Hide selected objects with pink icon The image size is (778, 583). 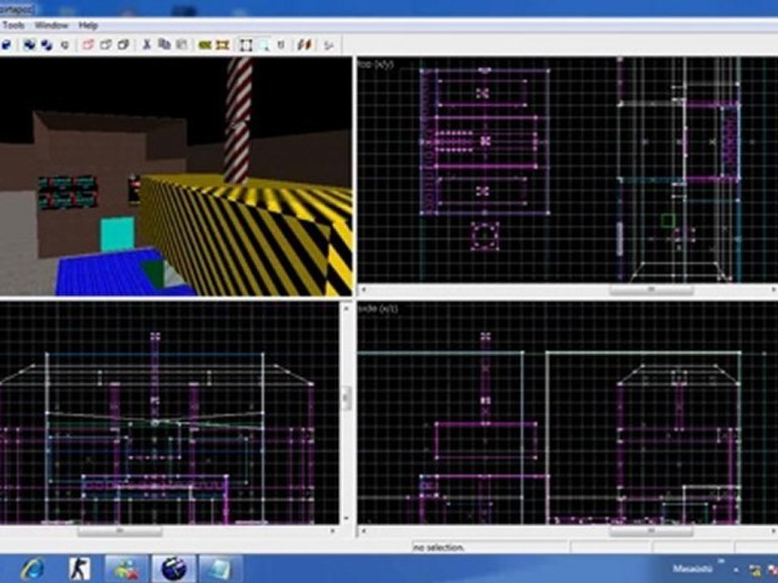88,45
